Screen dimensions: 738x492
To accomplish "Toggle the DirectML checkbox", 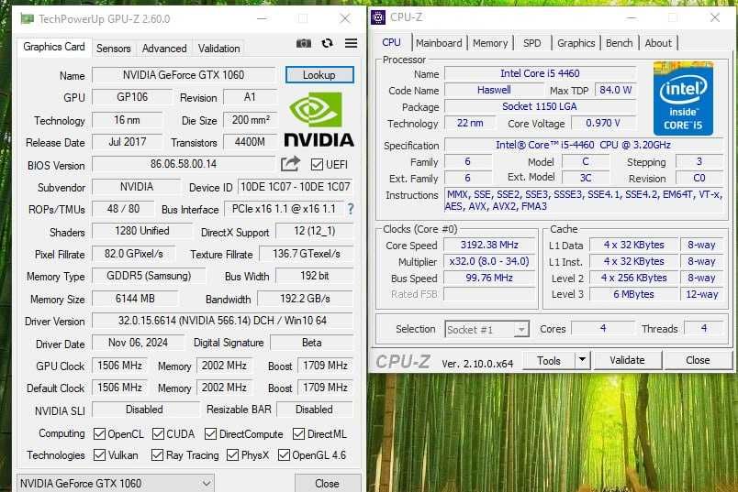I will 298,433.
